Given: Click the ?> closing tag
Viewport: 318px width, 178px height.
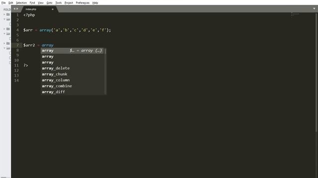Looking at the screenshot, I should coord(26,65).
